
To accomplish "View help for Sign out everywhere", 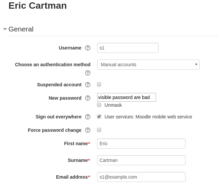I will pyautogui.click(x=88, y=117).
